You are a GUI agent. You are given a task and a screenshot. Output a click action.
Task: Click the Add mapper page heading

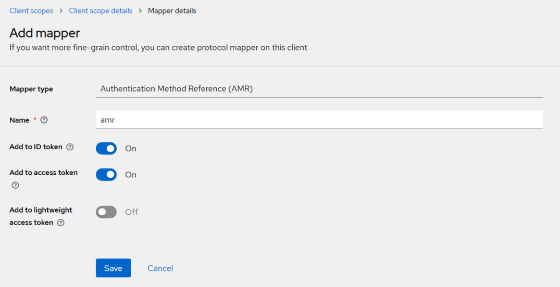pyautogui.click(x=45, y=33)
